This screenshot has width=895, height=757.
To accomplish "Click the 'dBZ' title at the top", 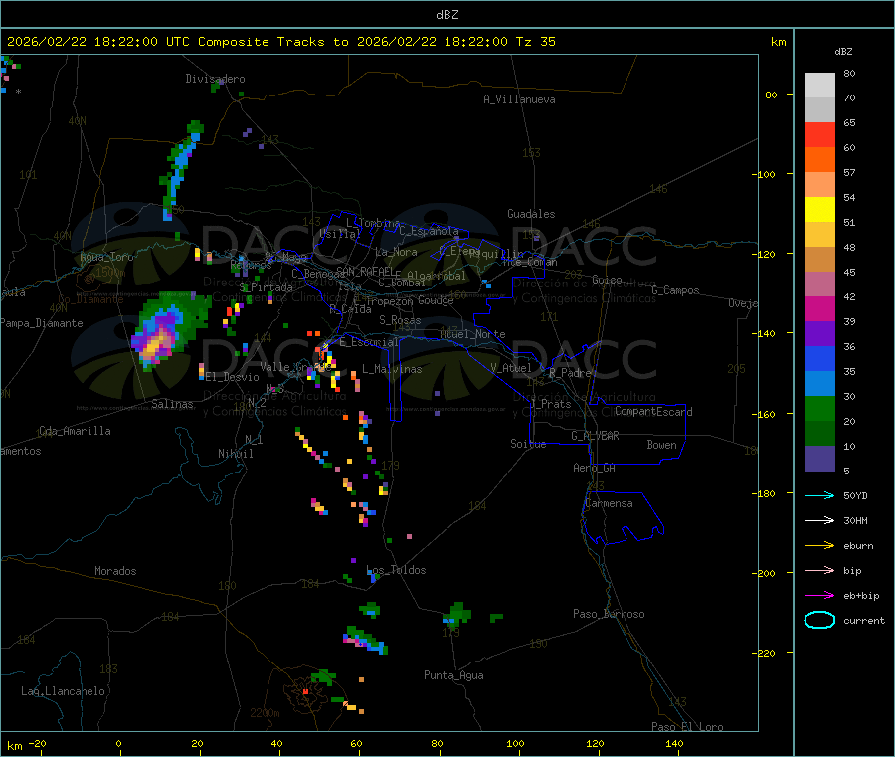I will pyautogui.click(x=447, y=15).
